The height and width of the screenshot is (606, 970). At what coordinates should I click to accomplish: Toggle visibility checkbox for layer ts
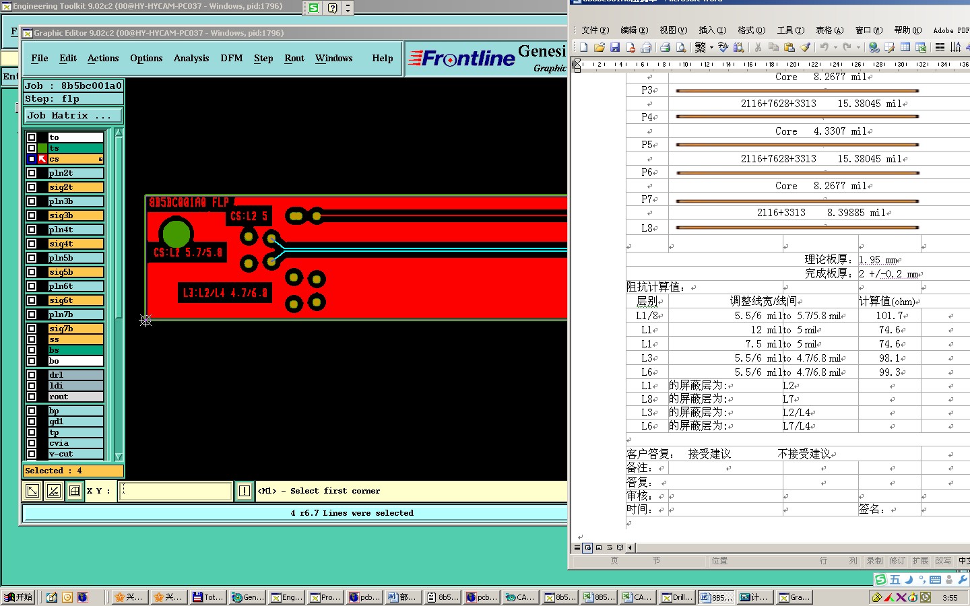click(32, 148)
